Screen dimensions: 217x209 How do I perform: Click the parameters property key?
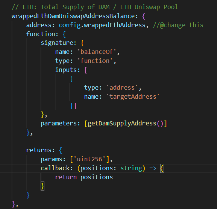pyautogui.click(x=59, y=124)
